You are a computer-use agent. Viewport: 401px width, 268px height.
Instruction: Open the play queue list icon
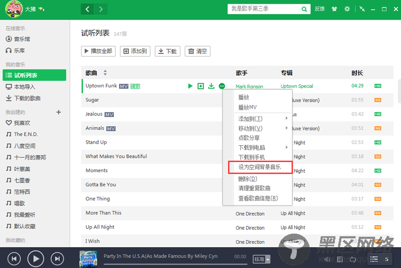(x=374, y=260)
